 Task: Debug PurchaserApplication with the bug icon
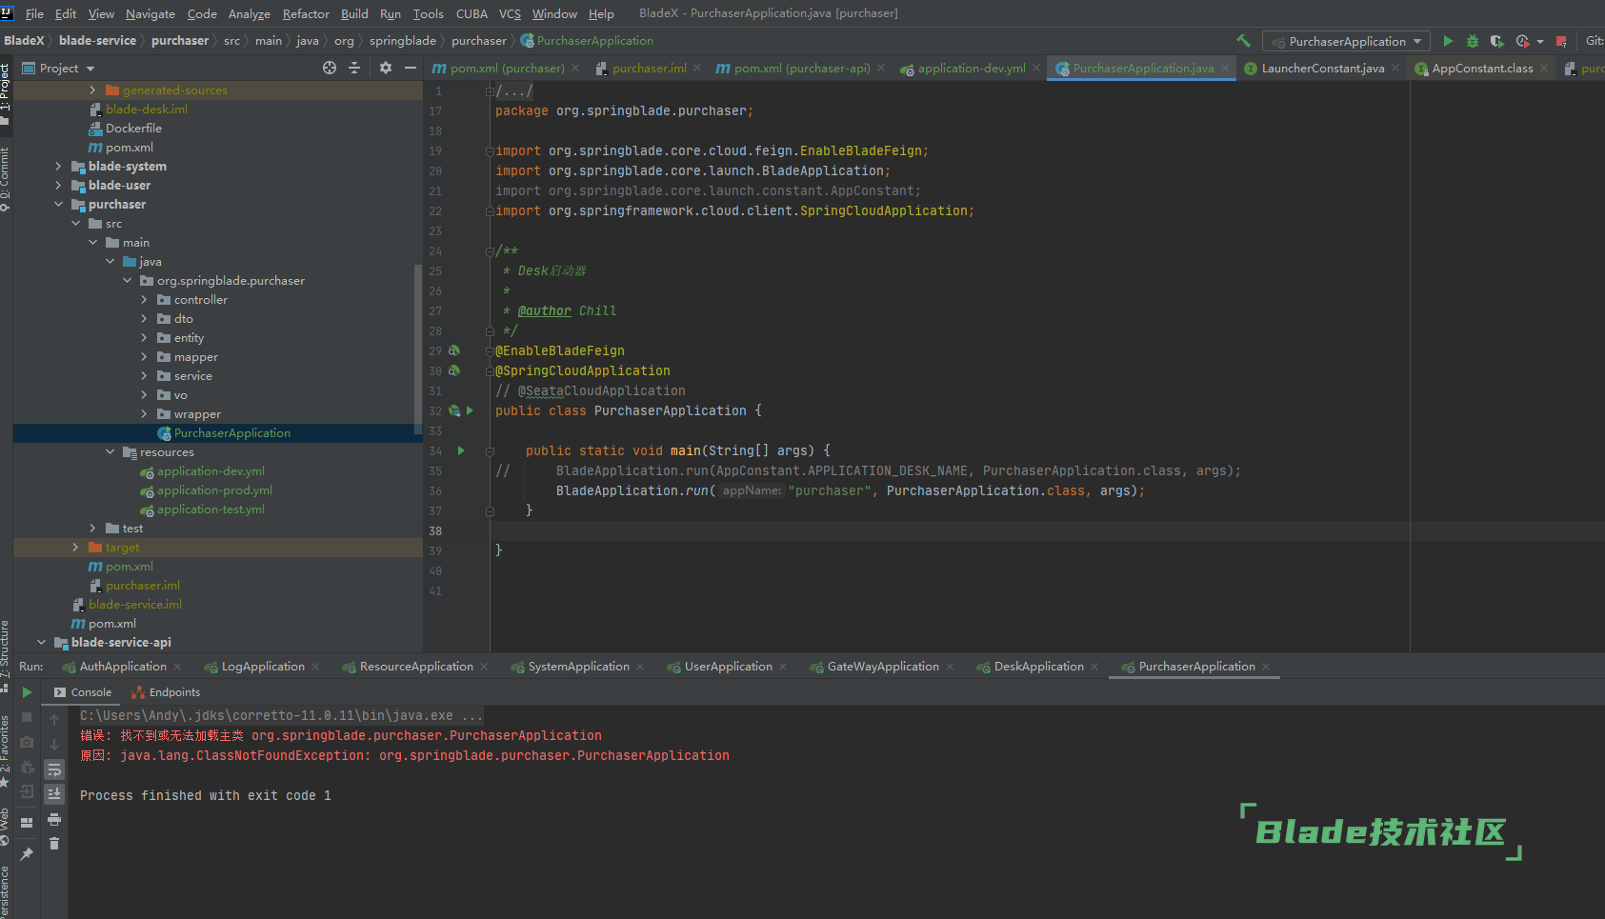(x=1473, y=41)
